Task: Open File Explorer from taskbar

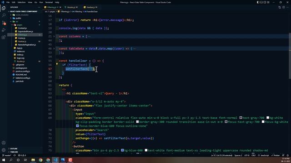Action: tap(33, 160)
